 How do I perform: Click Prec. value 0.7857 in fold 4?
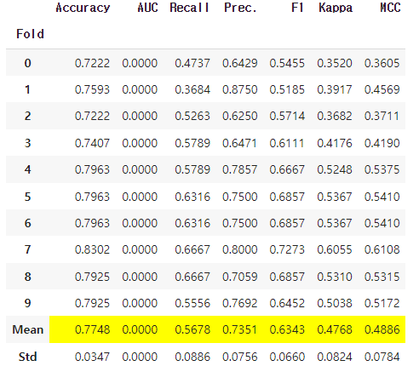(240, 169)
